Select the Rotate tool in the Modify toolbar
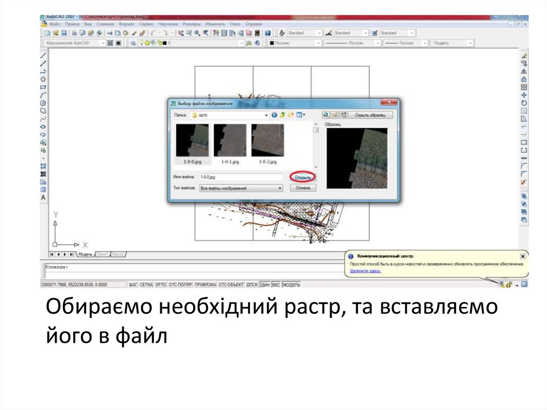Screen dimensions: 547x410 coord(524,103)
